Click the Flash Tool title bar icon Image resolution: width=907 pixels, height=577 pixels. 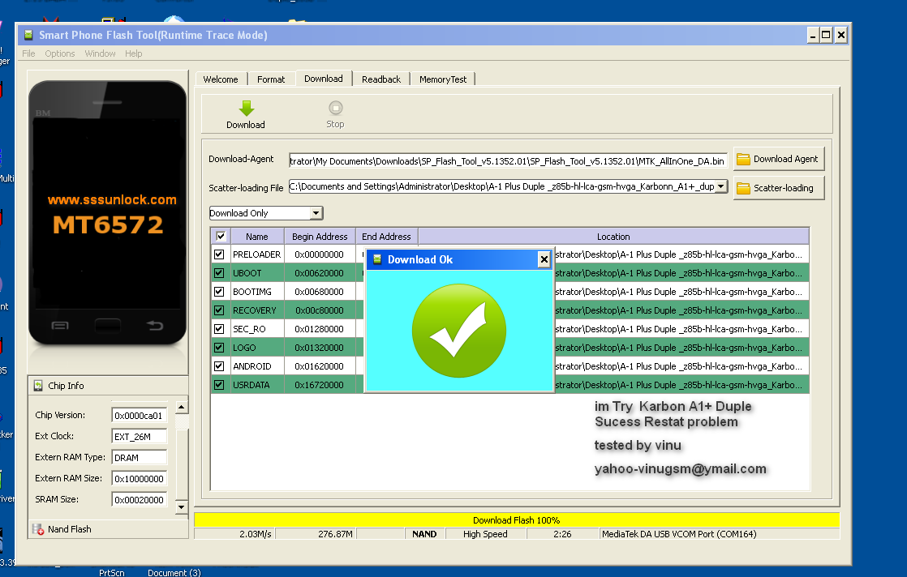click(x=28, y=35)
